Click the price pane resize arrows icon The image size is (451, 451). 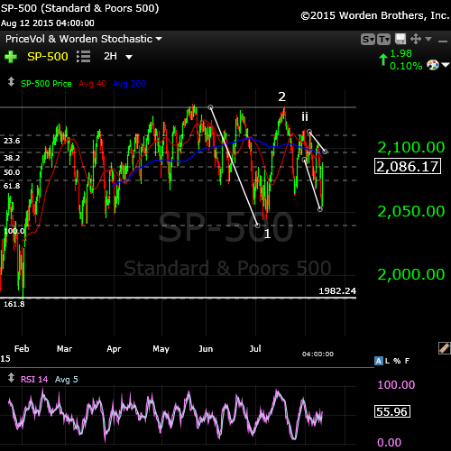pyautogui.click(x=11, y=82)
